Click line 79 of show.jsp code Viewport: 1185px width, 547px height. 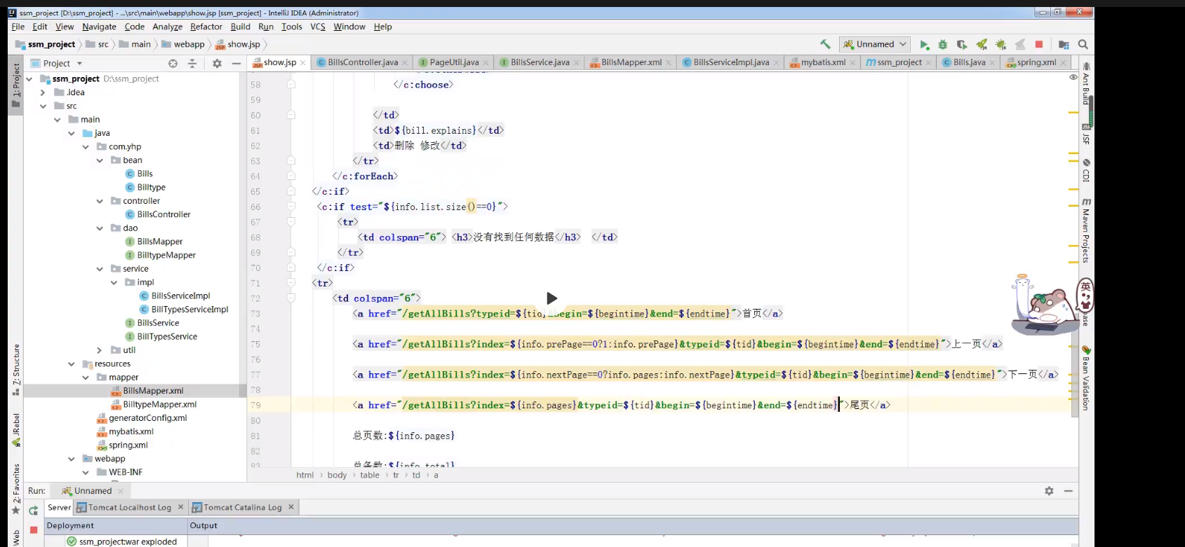621,406
